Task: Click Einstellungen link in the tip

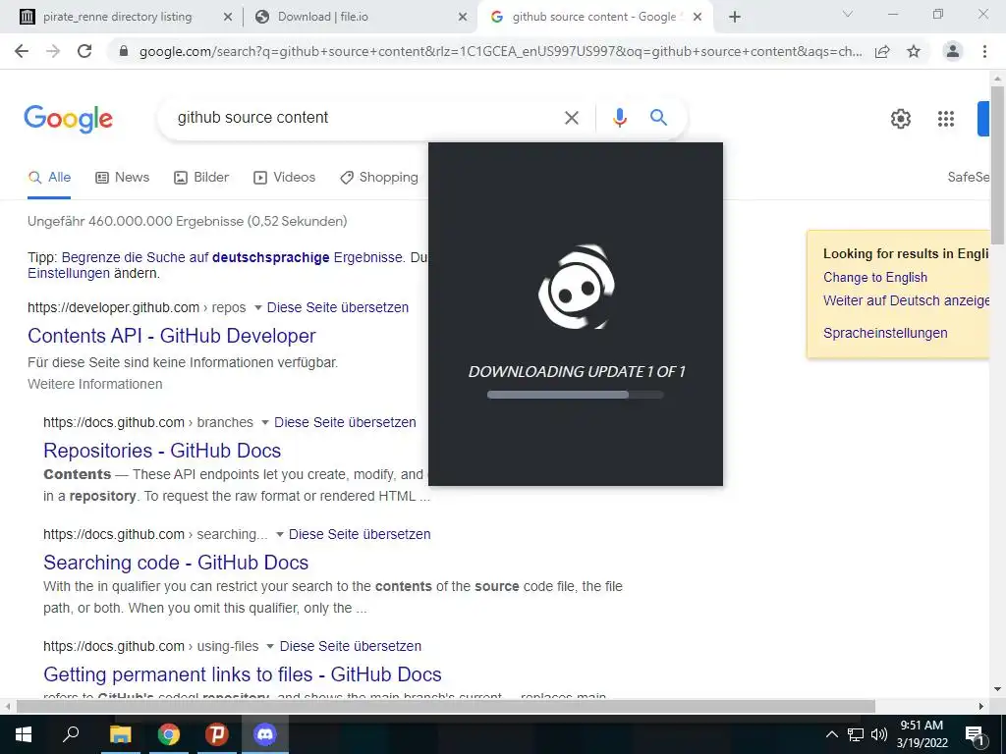Action: (x=69, y=273)
